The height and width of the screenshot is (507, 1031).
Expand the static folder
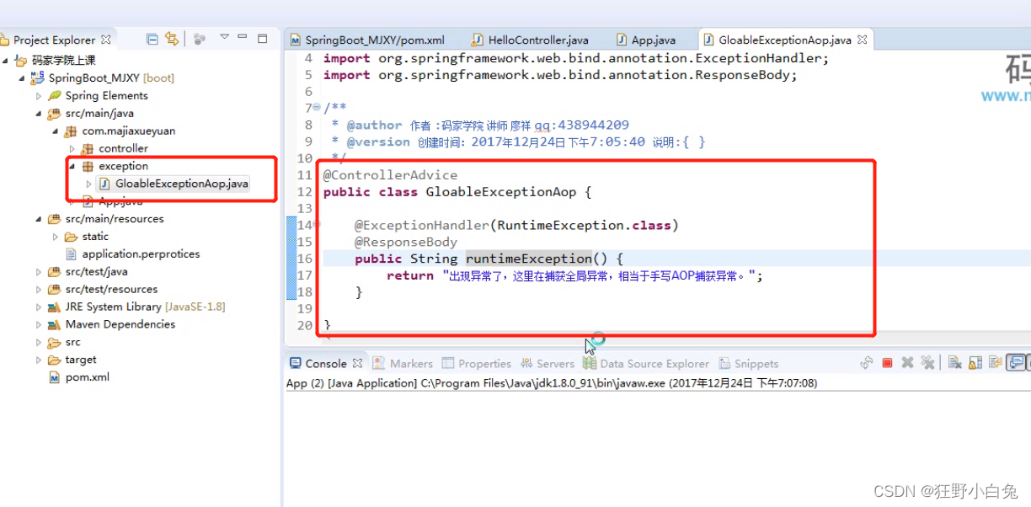point(56,237)
